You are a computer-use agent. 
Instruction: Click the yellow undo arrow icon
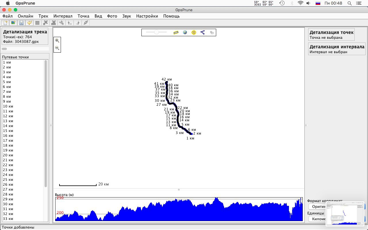point(29,23)
